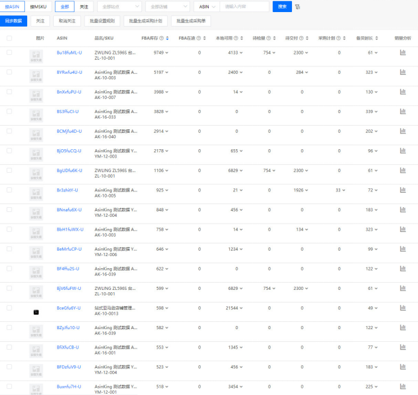418x395 pixels.
Task: Tick the select-all checkbox in table header
Action: (x=9, y=38)
